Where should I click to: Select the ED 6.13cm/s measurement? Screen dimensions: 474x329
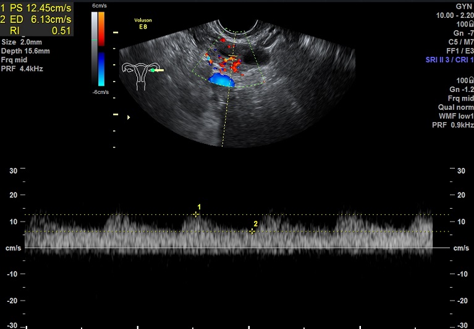tap(37, 19)
